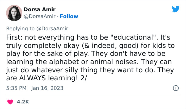Open the info icon beside the timestamp
The height and width of the screenshot is (109, 186).
click(x=175, y=88)
